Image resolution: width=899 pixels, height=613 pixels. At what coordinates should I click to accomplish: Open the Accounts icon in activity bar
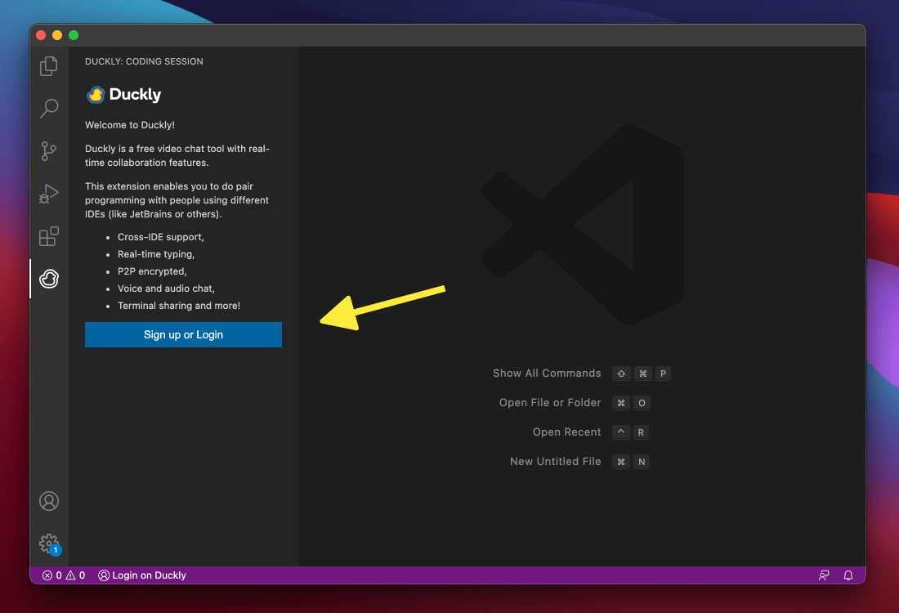[49, 501]
